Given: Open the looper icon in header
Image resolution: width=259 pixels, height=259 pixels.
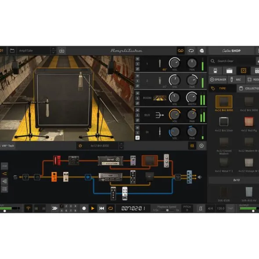Looking at the screenshot, I should (191, 50).
